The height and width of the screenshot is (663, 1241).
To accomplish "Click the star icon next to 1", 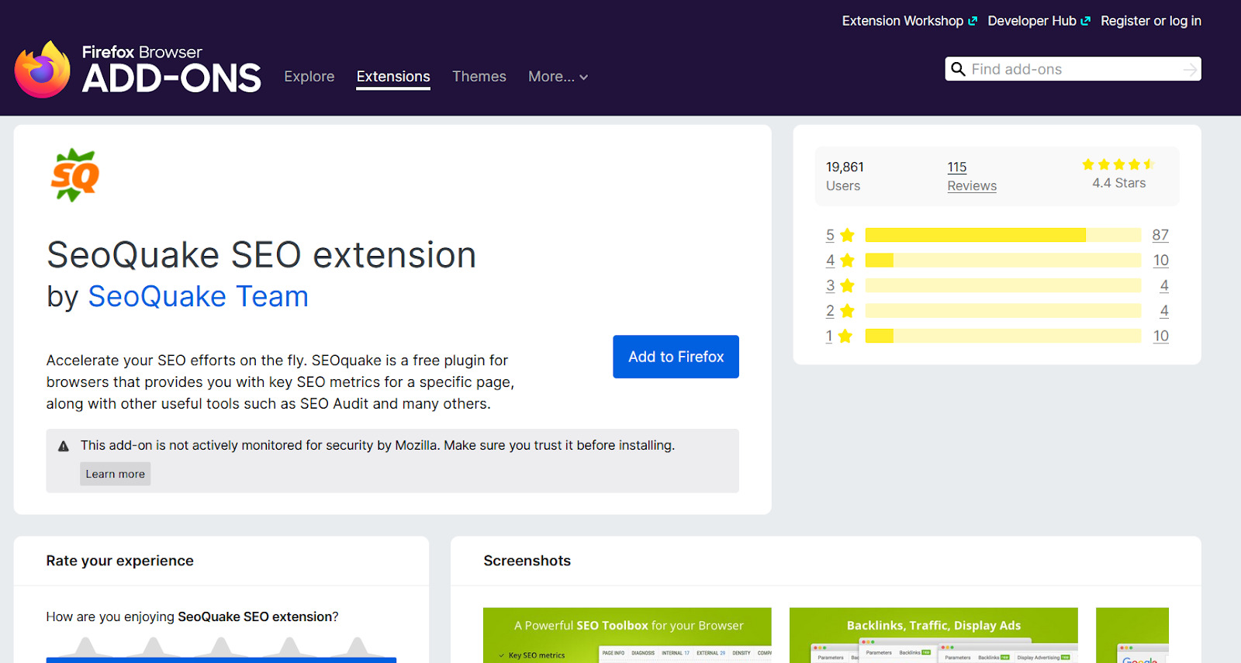I will (x=845, y=337).
